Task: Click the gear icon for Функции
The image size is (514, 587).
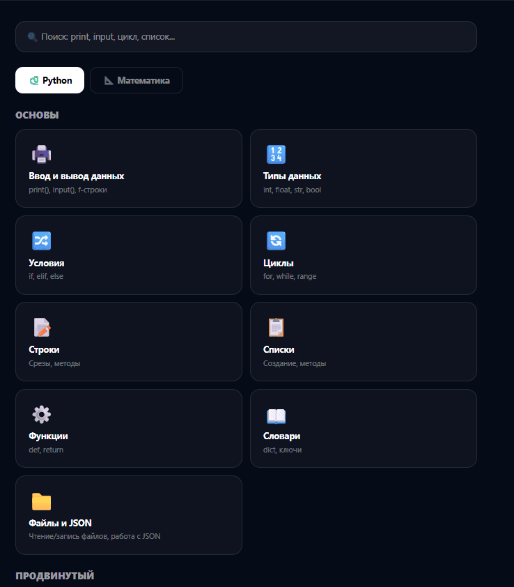Action: coord(41,414)
